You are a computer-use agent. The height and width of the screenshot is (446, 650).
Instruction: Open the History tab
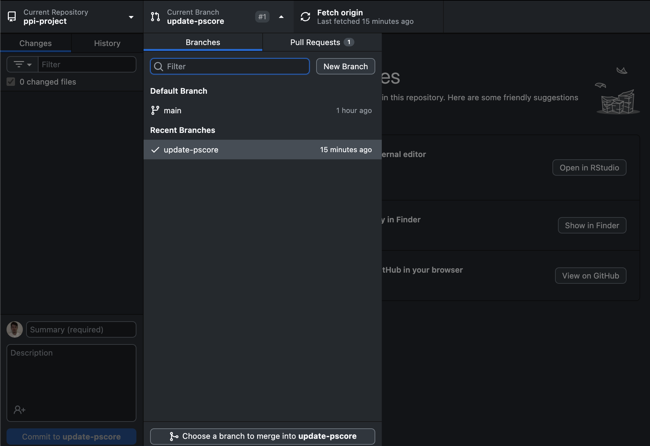click(107, 43)
